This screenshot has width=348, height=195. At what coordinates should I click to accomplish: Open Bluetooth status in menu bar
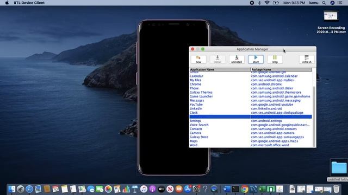pyautogui.click(x=259, y=3)
